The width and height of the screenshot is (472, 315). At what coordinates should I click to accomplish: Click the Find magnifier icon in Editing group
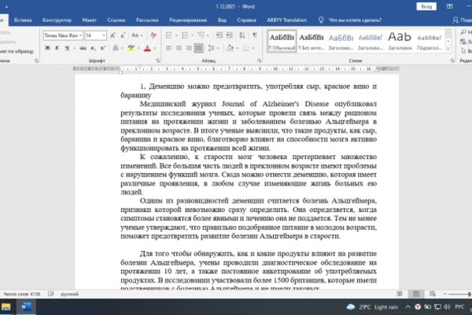(463, 32)
